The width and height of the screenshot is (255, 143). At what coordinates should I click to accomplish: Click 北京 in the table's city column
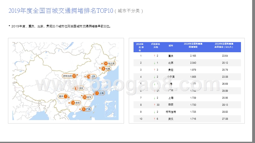tap(171, 63)
